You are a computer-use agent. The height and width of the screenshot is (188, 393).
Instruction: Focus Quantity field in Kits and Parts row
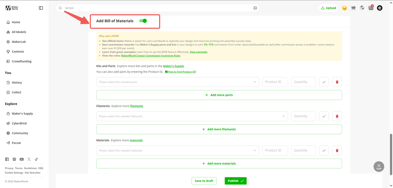(304, 82)
